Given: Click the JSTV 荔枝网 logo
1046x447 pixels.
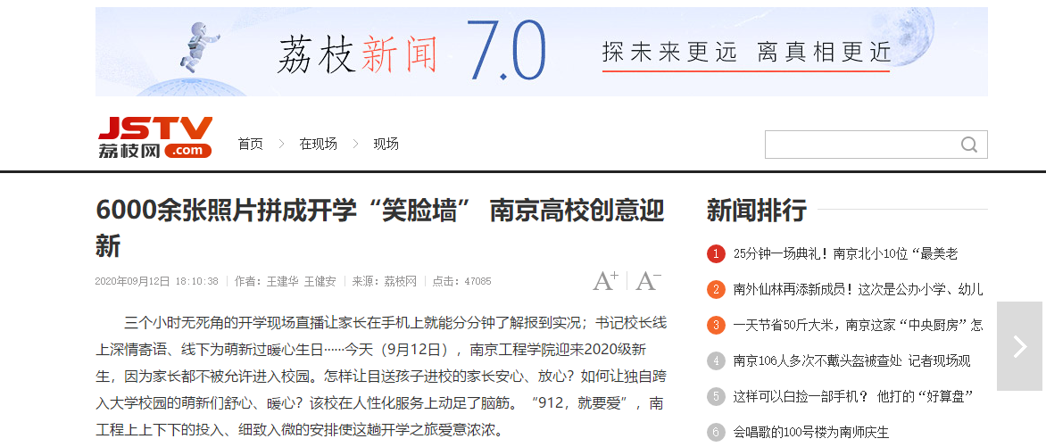Looking at the screenshot, I should (155, 137).
